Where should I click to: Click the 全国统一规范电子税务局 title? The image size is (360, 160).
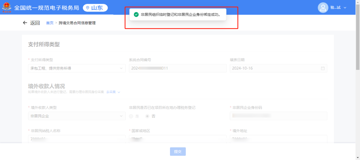[47, 8]
